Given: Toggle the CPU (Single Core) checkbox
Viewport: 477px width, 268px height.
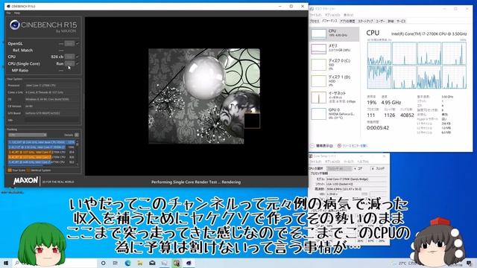Looking at the screenshot, I should [78, 63].
